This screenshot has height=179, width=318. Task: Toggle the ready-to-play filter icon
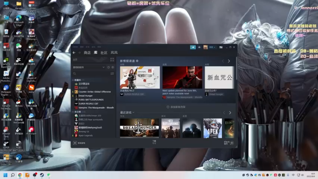(x=113, y=67)
